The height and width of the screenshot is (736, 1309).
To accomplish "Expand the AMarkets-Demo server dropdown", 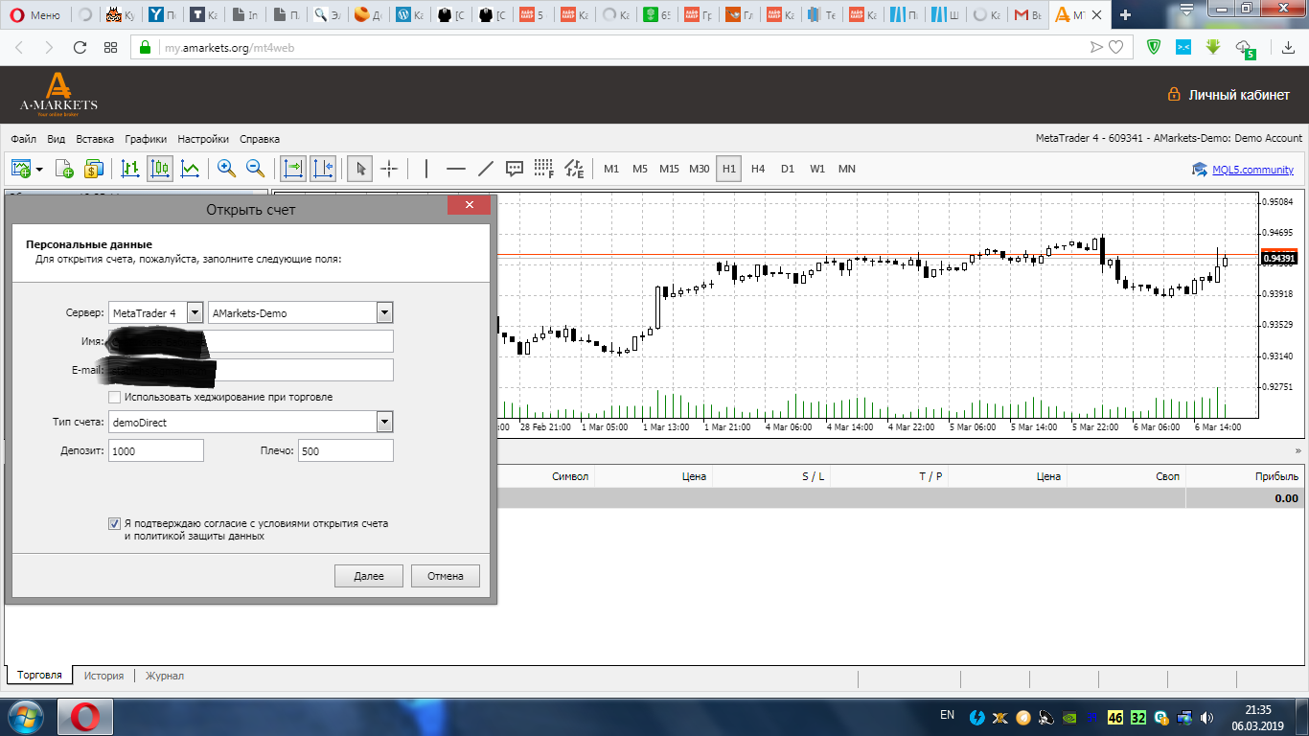I will point(385,312).
